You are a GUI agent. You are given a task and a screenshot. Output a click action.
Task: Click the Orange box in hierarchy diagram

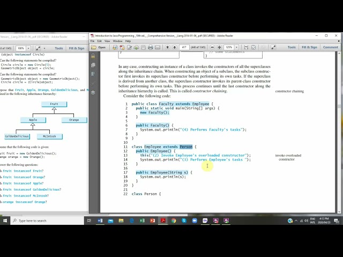[x=74, y=120]
